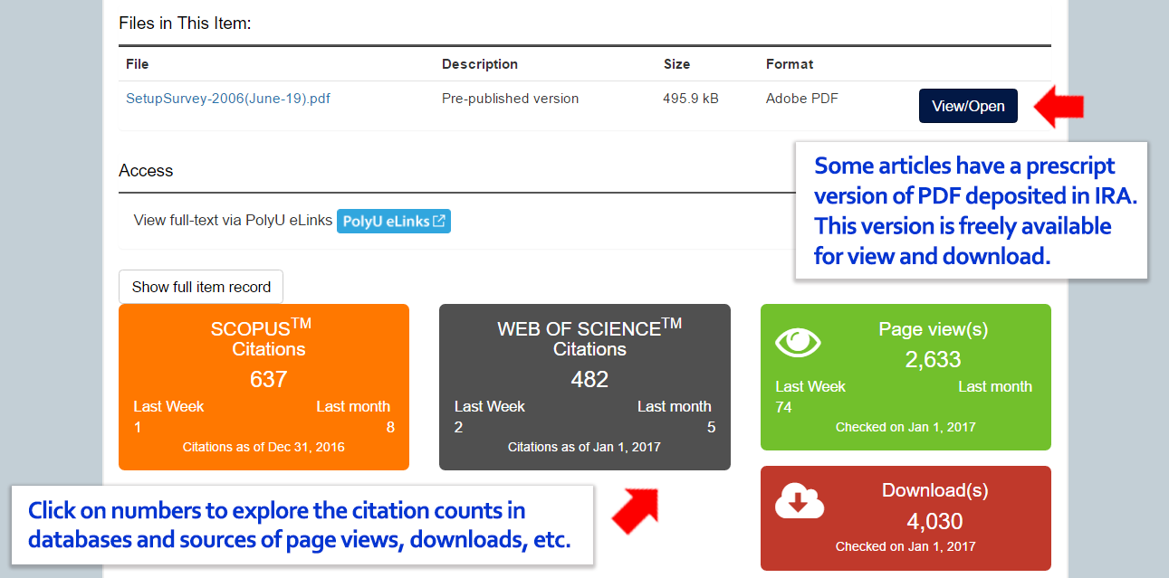Screen dimensions: 1169x578
Task: Click the 'Files in This Item:' heading
Action: click(x=185, y=23)
